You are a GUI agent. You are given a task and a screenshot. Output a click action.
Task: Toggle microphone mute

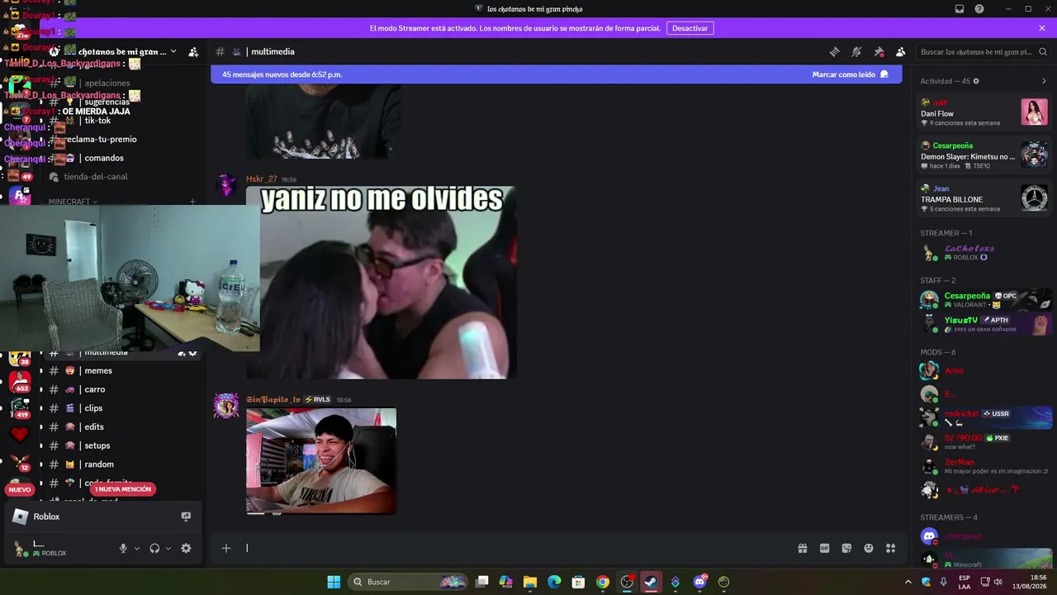[123, 548]
